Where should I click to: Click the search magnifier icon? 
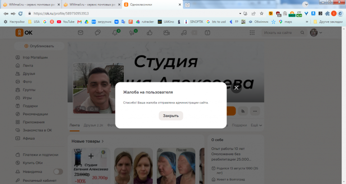(x=302, y=32)
